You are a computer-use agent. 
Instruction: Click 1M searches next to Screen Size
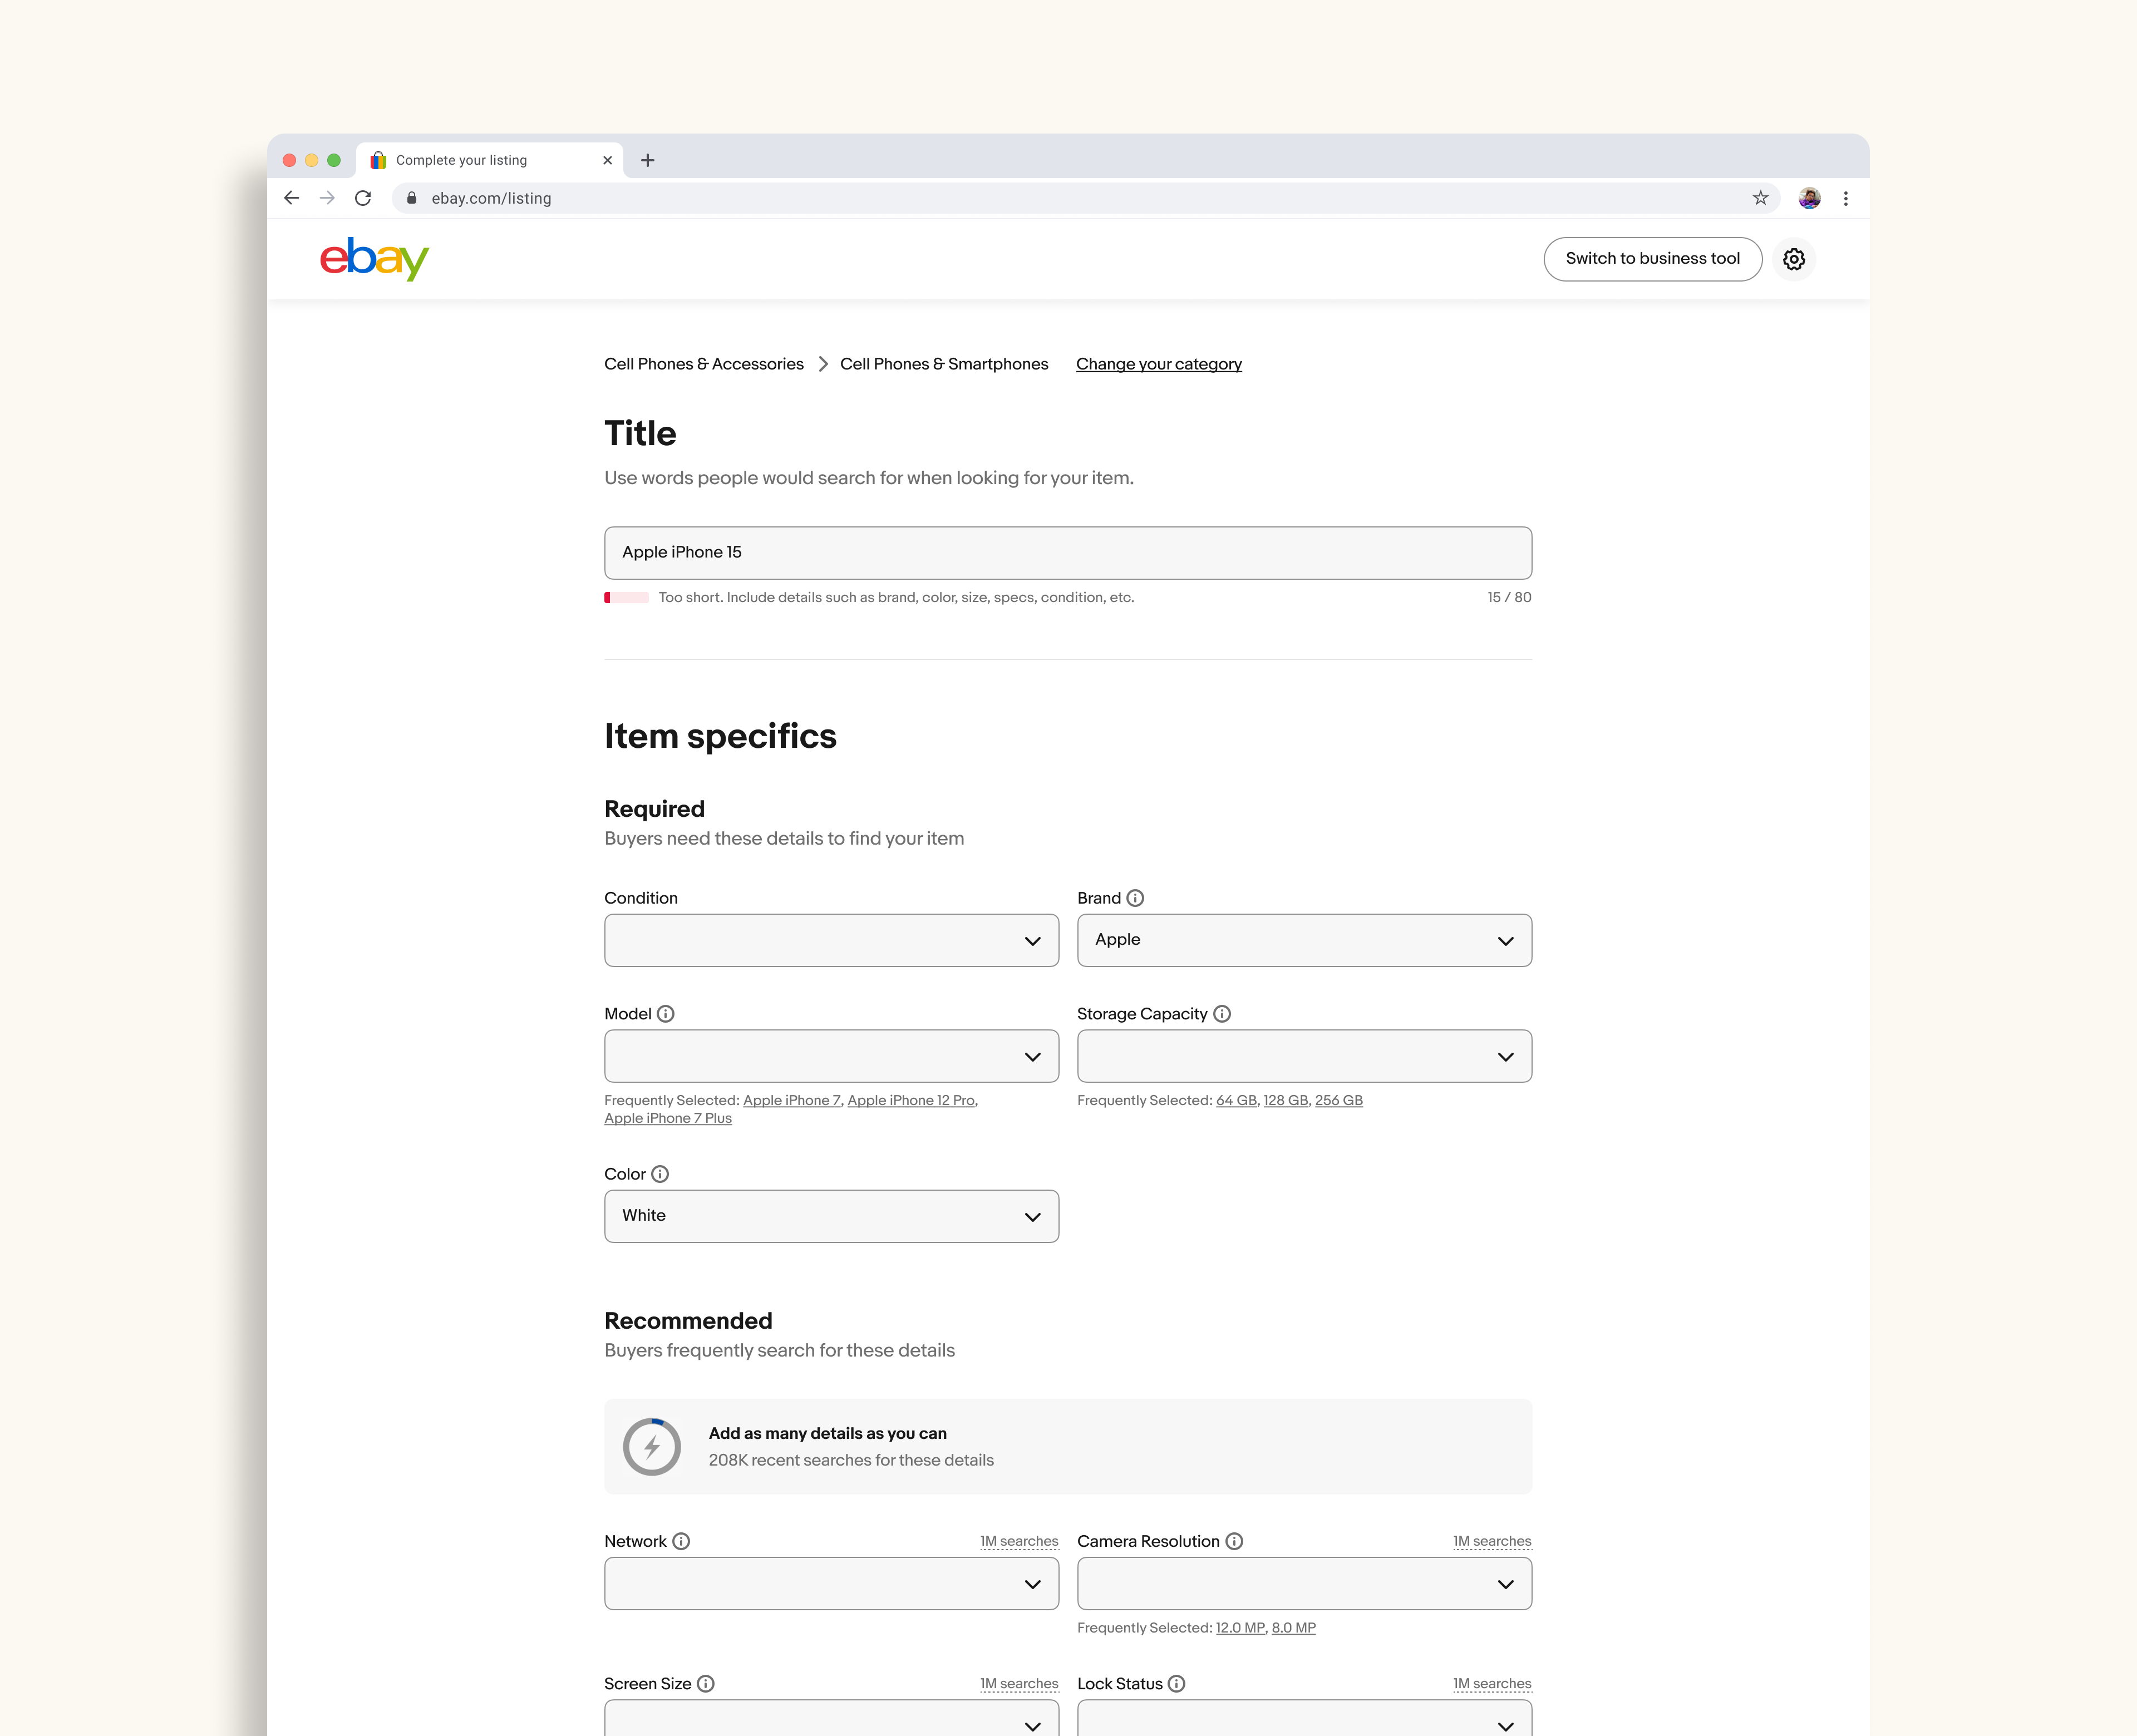point(1019,1684)
